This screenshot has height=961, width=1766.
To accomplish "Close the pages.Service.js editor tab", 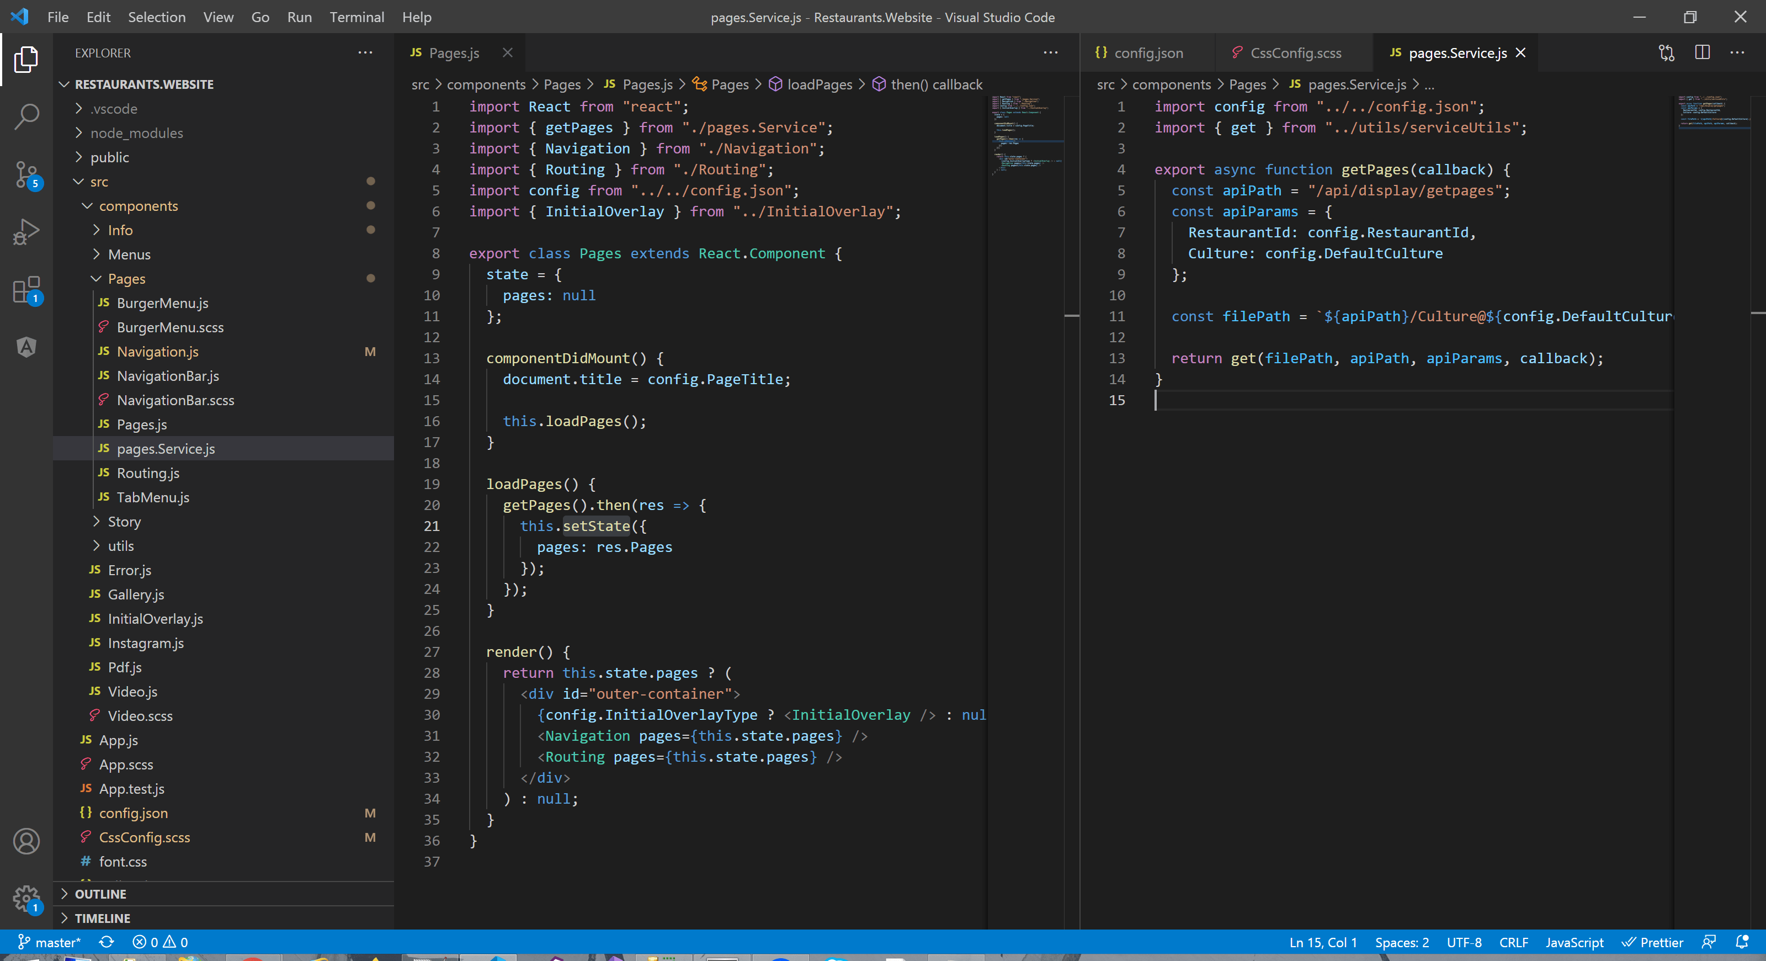I will point(1520,53).
